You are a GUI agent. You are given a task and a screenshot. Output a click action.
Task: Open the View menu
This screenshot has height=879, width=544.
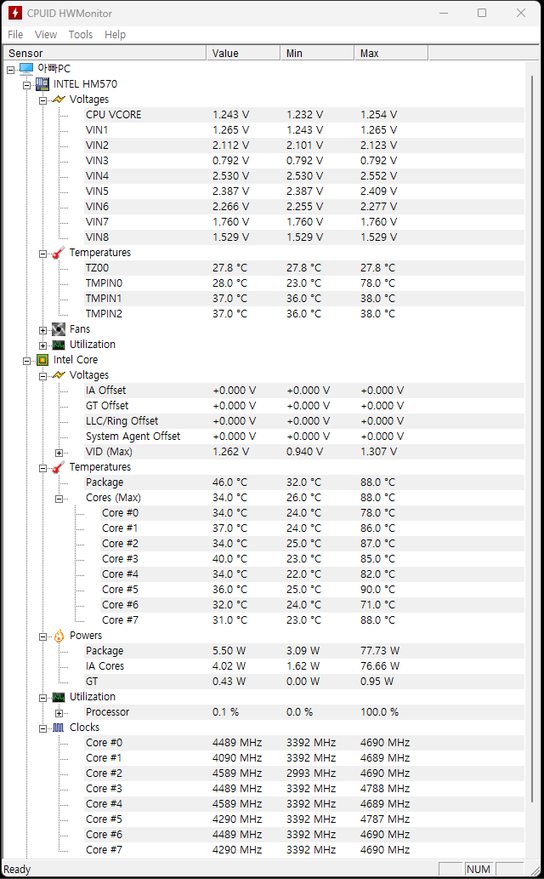pyautogui.click(x=46, y=35)
